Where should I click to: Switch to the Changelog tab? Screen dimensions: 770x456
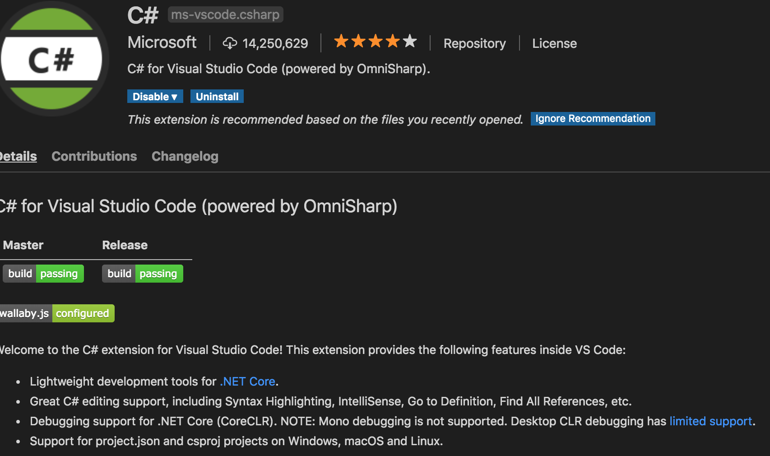click(185, 156)
